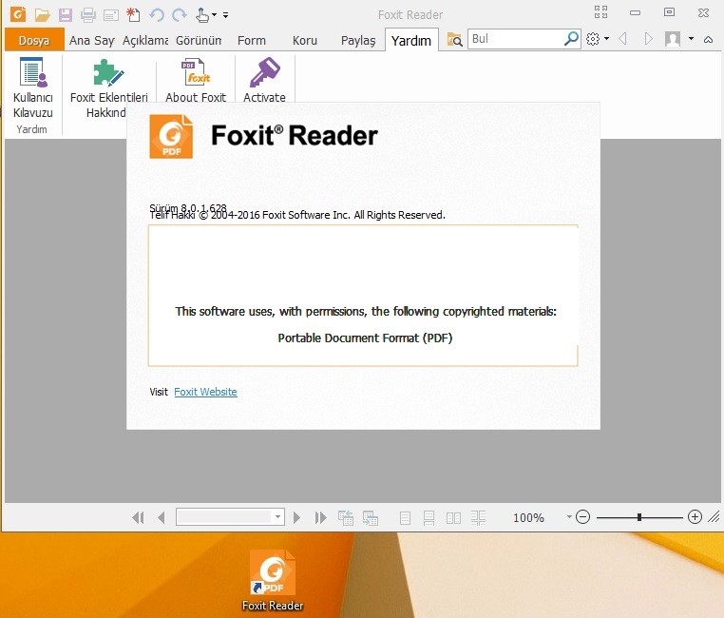Open Foxit Eklentileri Hakkında plugin info
The height and width of the screenshot is (618, 724).
click(x=109, y=87)
